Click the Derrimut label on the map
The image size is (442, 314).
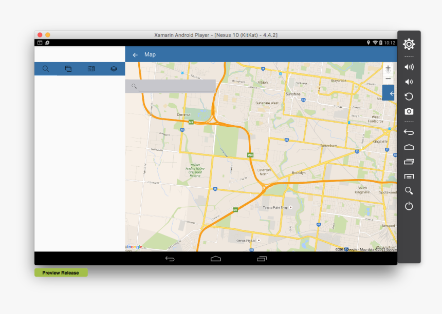pos(184,115)
